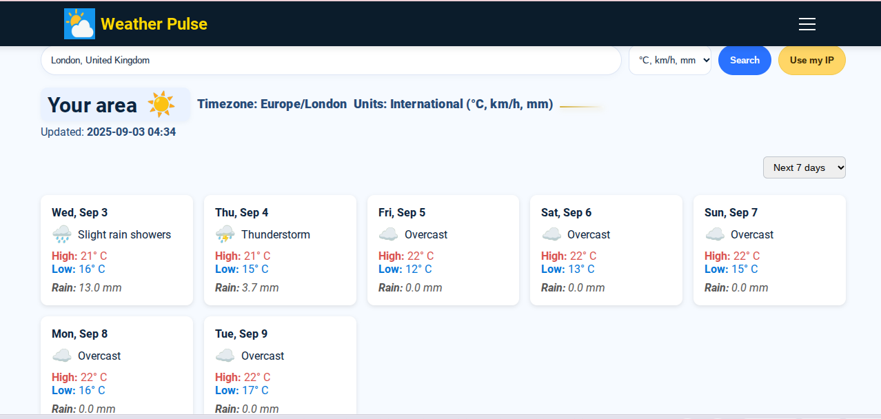Click the cloud icon on Tue Sep 9 card
The image size is (881, 419).
pyautogui.click(x=225, y=356)
